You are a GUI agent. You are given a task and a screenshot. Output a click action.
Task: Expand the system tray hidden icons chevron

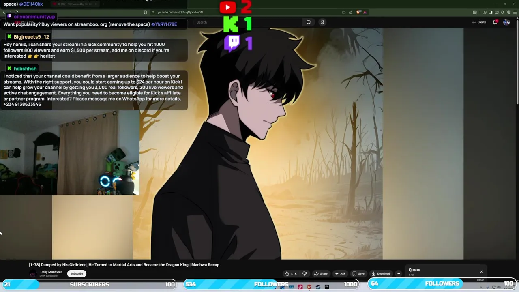point(481,287)
